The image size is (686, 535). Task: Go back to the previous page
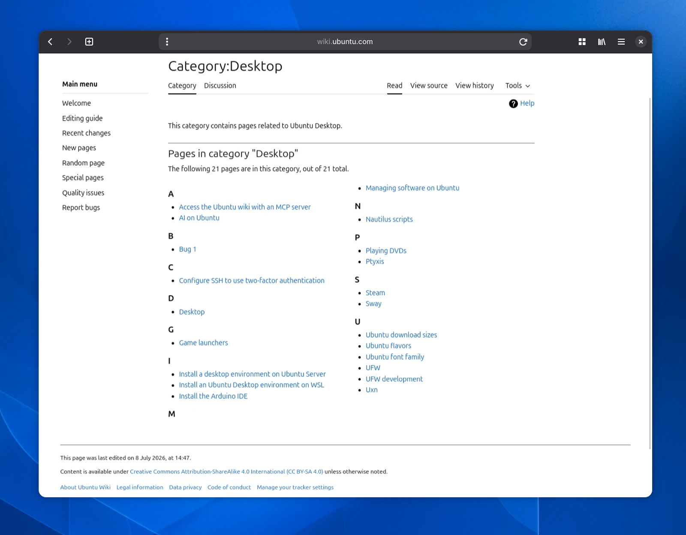[50, 42]
